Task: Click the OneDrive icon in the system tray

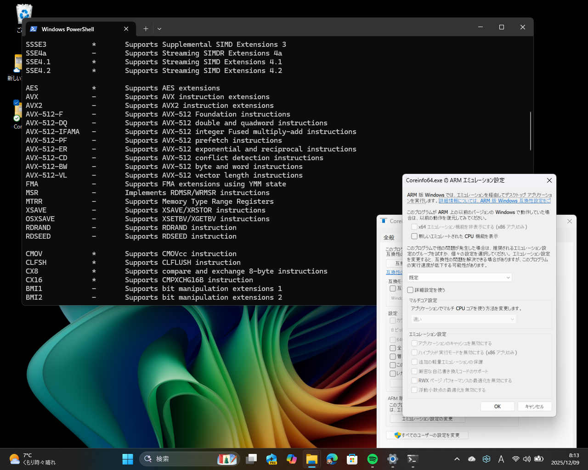Action: [x=471, y=459]
